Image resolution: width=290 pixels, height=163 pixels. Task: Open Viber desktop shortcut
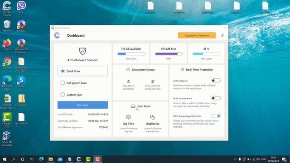[x=21, y=7]
